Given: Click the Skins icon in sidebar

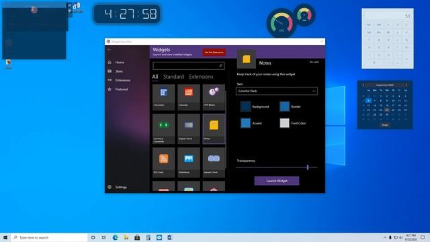Looking at the screenshot, I should tap(110, 71).
